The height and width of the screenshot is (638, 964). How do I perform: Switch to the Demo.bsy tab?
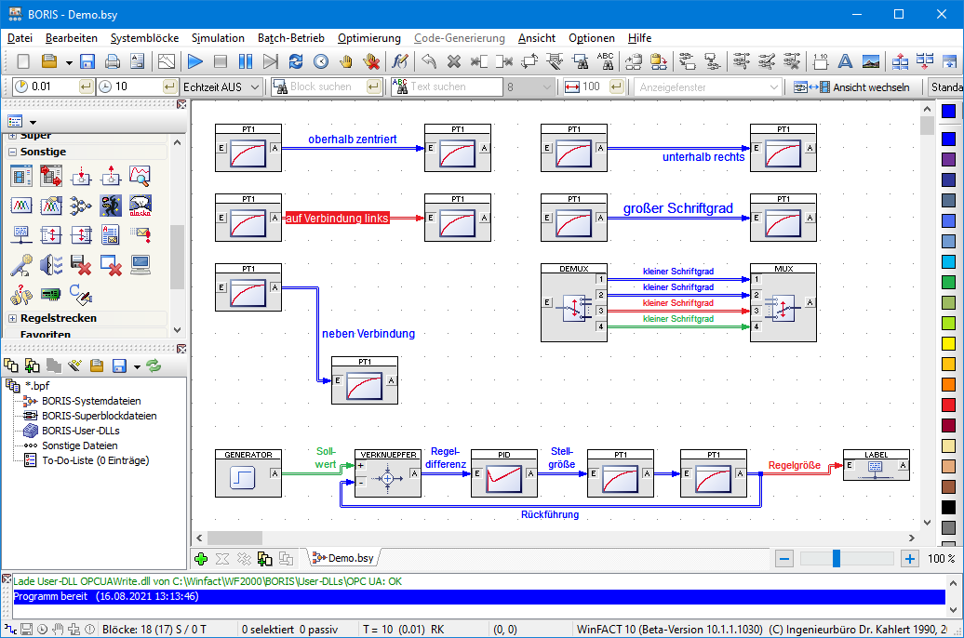[x=343, y=558]
